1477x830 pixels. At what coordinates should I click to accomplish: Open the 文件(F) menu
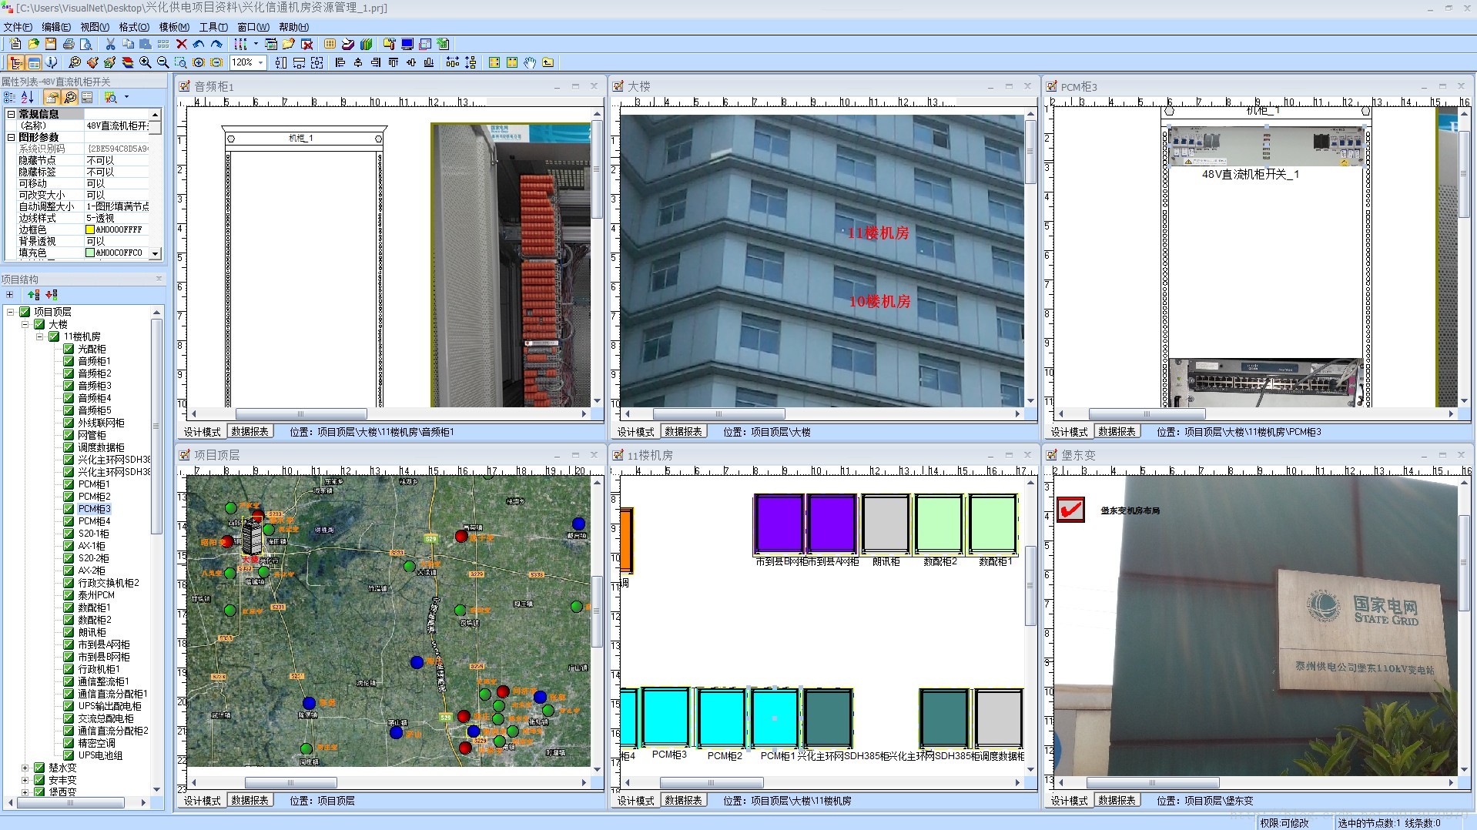coord(18,27)
